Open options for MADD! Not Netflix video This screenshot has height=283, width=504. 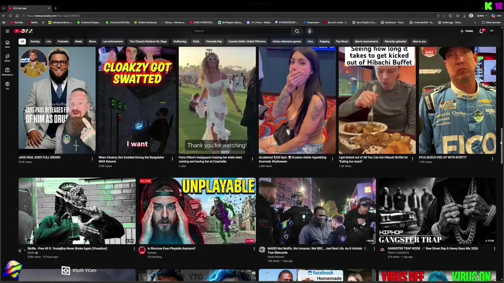(x=374, y=249)
